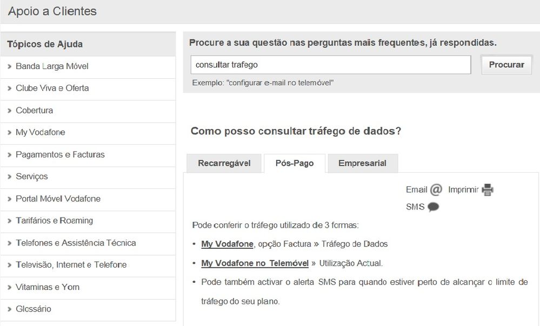
Task: Expand the Clube Viva e Oferta arrow
Action: click(10, 89)
